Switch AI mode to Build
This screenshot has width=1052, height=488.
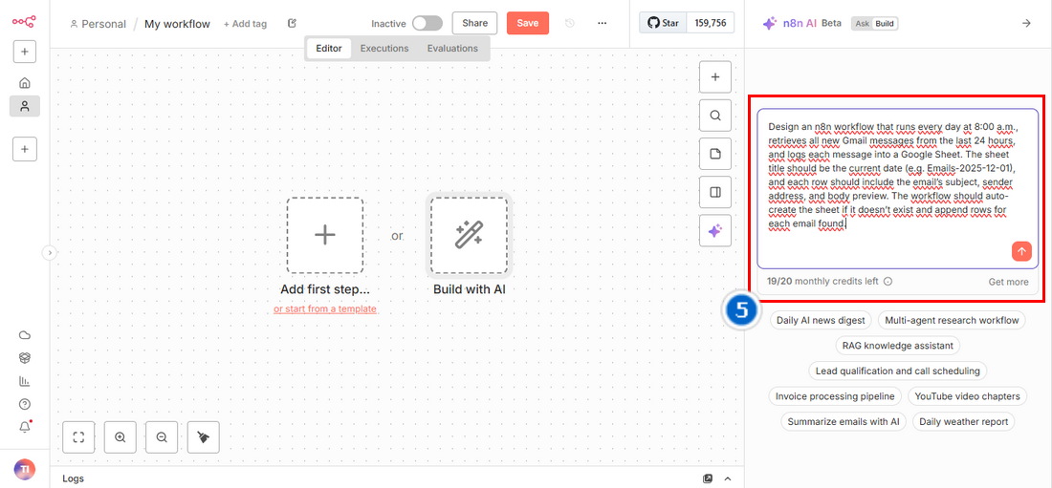click(x=886, y=24)
